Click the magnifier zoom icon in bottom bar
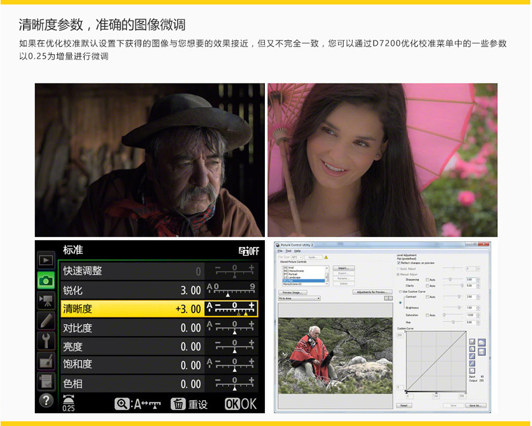The height and width of the screenshot is (426, 532). (121, 404)
